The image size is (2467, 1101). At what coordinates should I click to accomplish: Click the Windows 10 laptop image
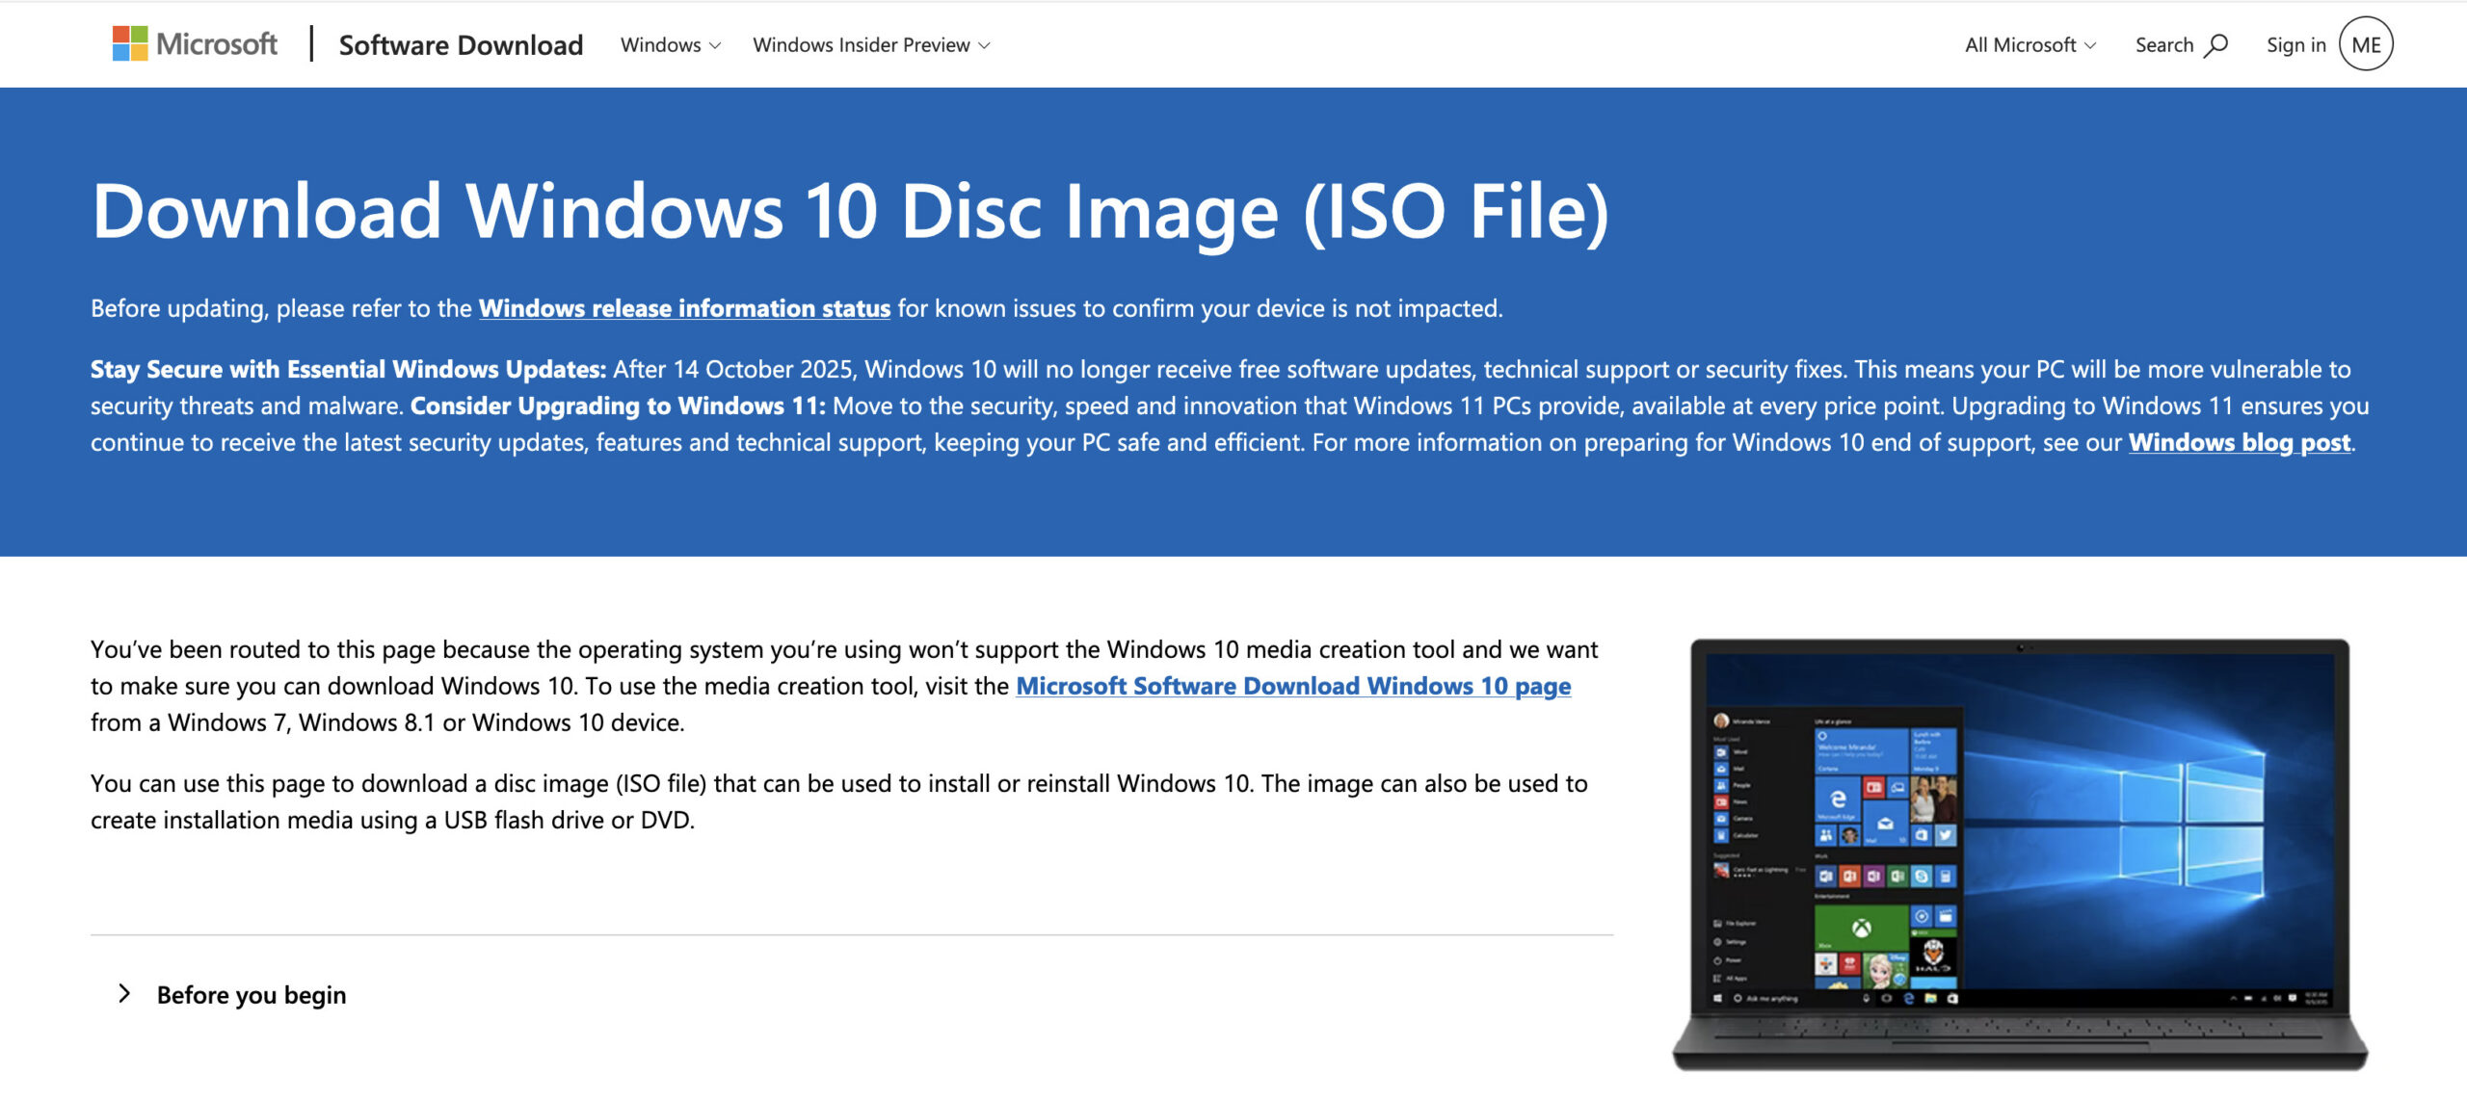click(2020, 853)
